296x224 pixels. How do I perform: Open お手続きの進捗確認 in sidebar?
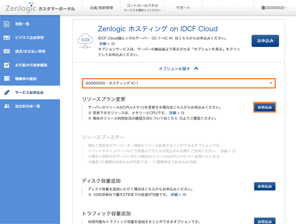[x=30, y=65]
